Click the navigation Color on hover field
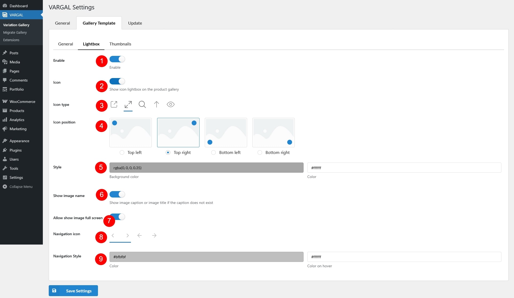Image resolution: width=514 pixels, height=298 pixels. (x=404, y=257)
